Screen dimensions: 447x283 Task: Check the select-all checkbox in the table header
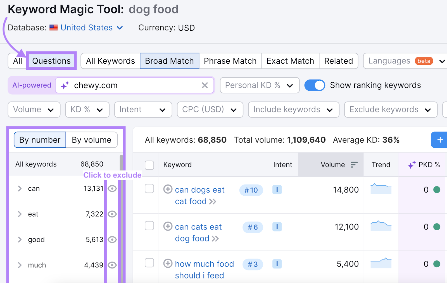click(x=149, y=165)
